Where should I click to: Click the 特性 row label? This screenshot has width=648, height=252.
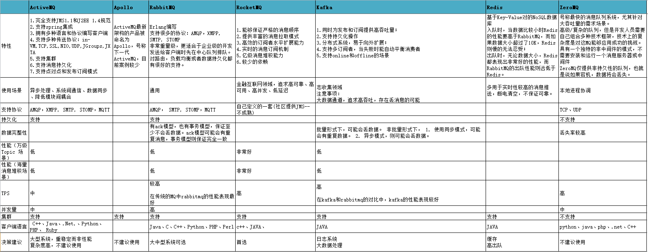pyautogui.click(x=15, y=46)
